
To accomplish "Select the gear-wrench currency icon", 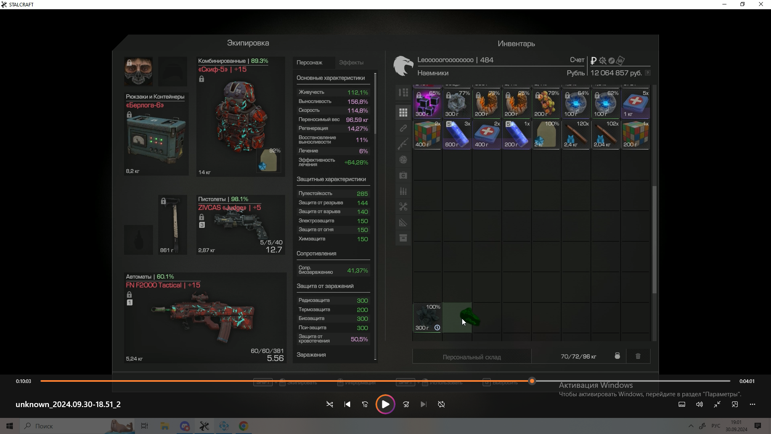I will coord(602,61).
